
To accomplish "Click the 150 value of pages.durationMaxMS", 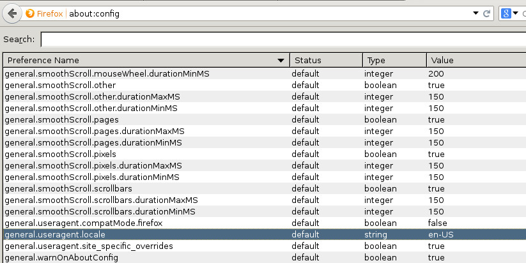I will tap(436, 131).
